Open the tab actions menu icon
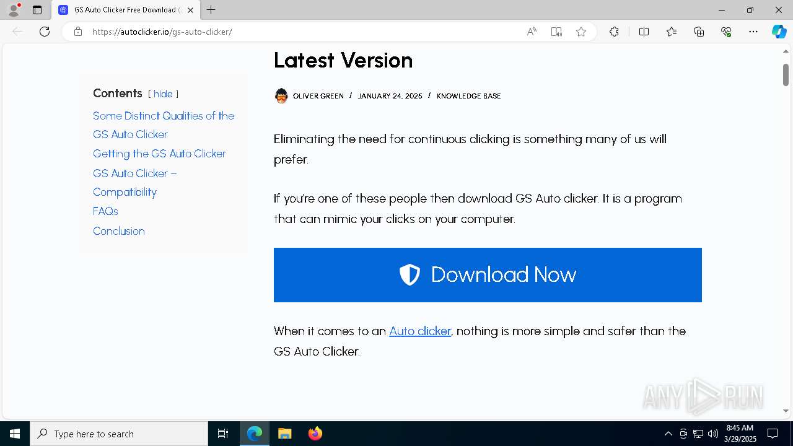Screen dimensions: 793x446 click(x=37, y=10)
